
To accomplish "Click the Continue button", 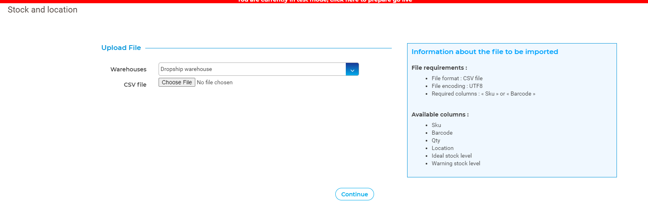I will tap(354, 194).
